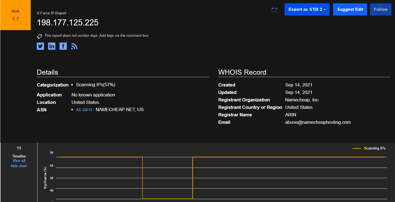Click the Updated date Sep 14, 2021
Image resolution: width=395 pixels, height=202 pixels.
click(x=299, y=92)
